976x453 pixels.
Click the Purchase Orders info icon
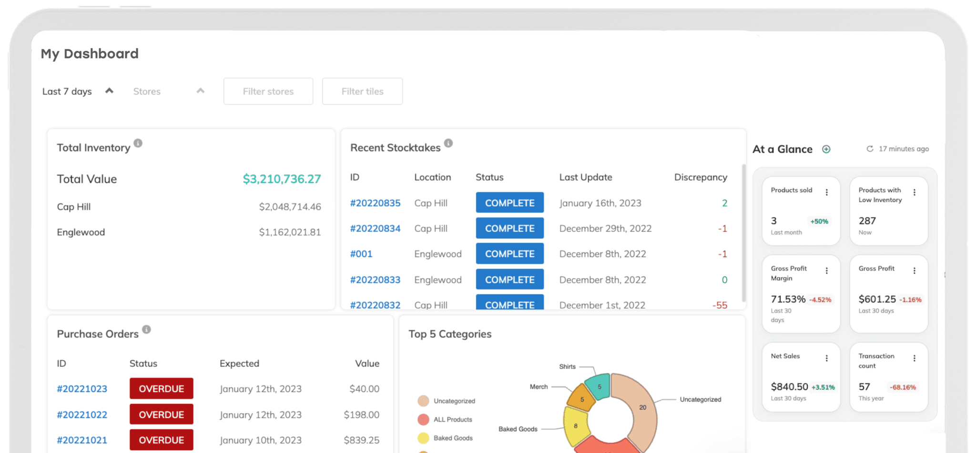[x=146, y=328]
